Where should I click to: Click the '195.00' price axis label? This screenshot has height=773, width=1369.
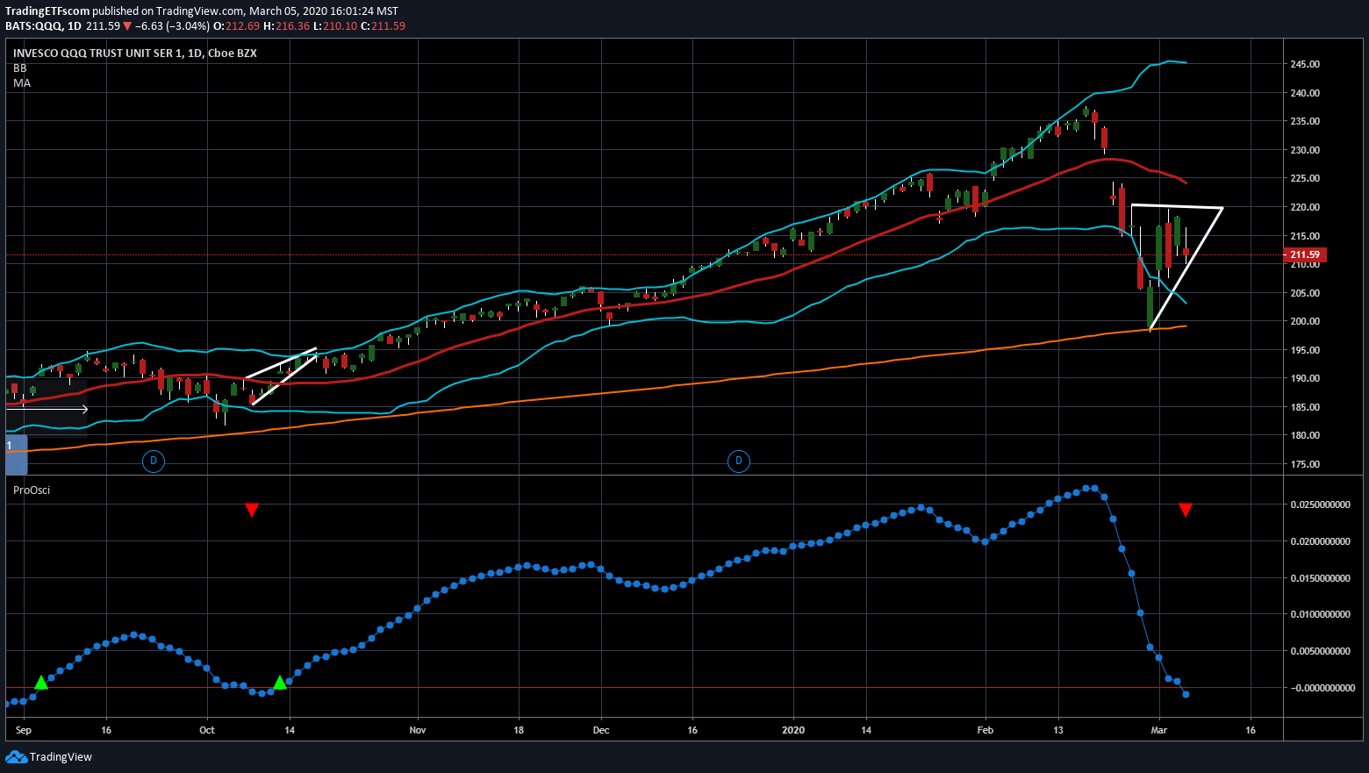point(1305,350)
